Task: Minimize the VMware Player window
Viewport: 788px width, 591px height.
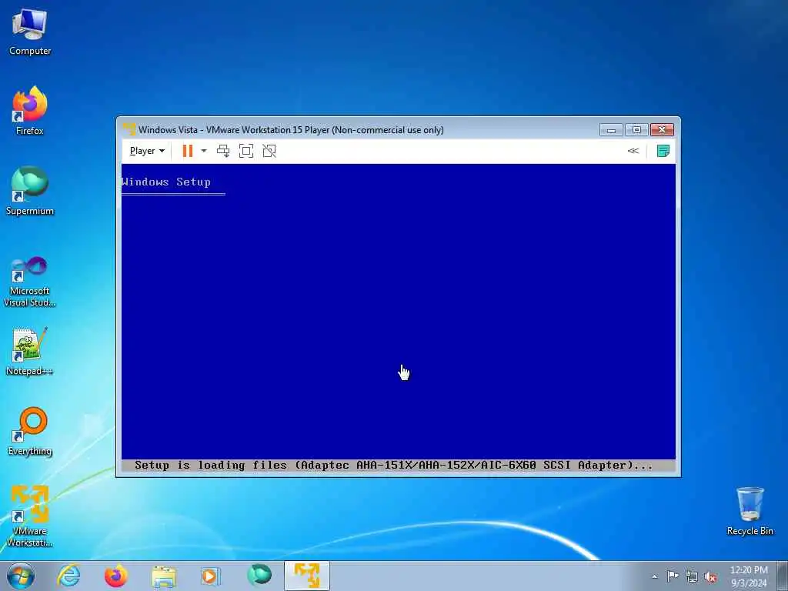Action: click(x=611, y=129)
